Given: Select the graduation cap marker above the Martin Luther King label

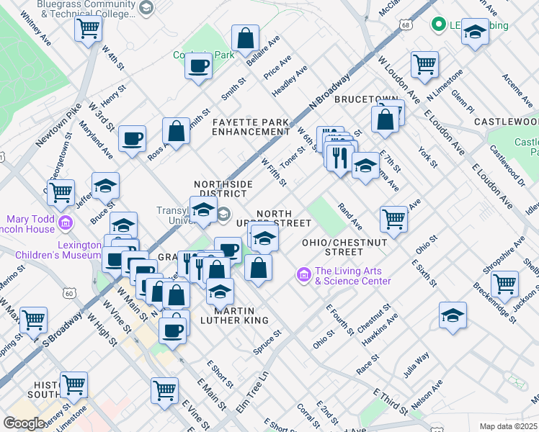Looking at the screenshot, I should click(220, 292).
